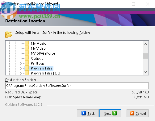Viewport: 155px width, 121px height.
Task: Click the Next button
Action: [110, 113]
